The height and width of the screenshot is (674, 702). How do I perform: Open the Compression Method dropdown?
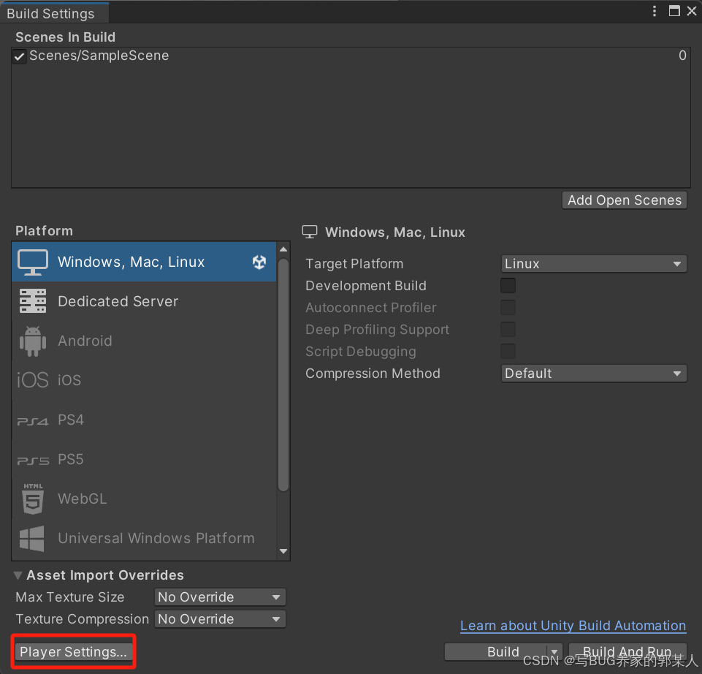coord(594,374)
